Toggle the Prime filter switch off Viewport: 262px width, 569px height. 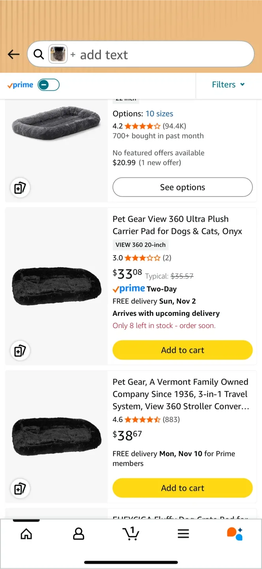(48, 85)
